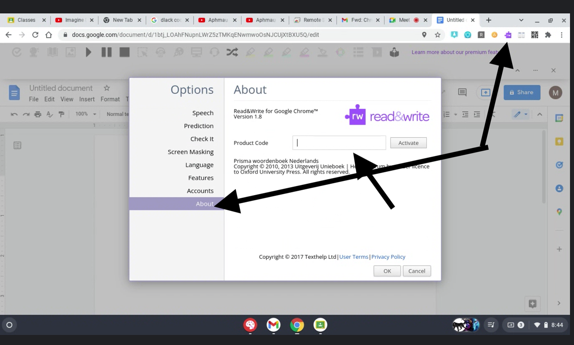Open Learn more about premium features link
The image size is (574, 345).
(456, 52)
